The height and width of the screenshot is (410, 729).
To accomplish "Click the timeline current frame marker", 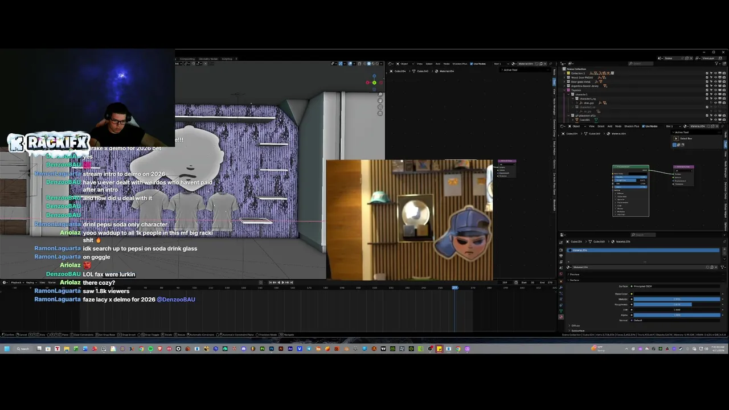I will 454,288.
